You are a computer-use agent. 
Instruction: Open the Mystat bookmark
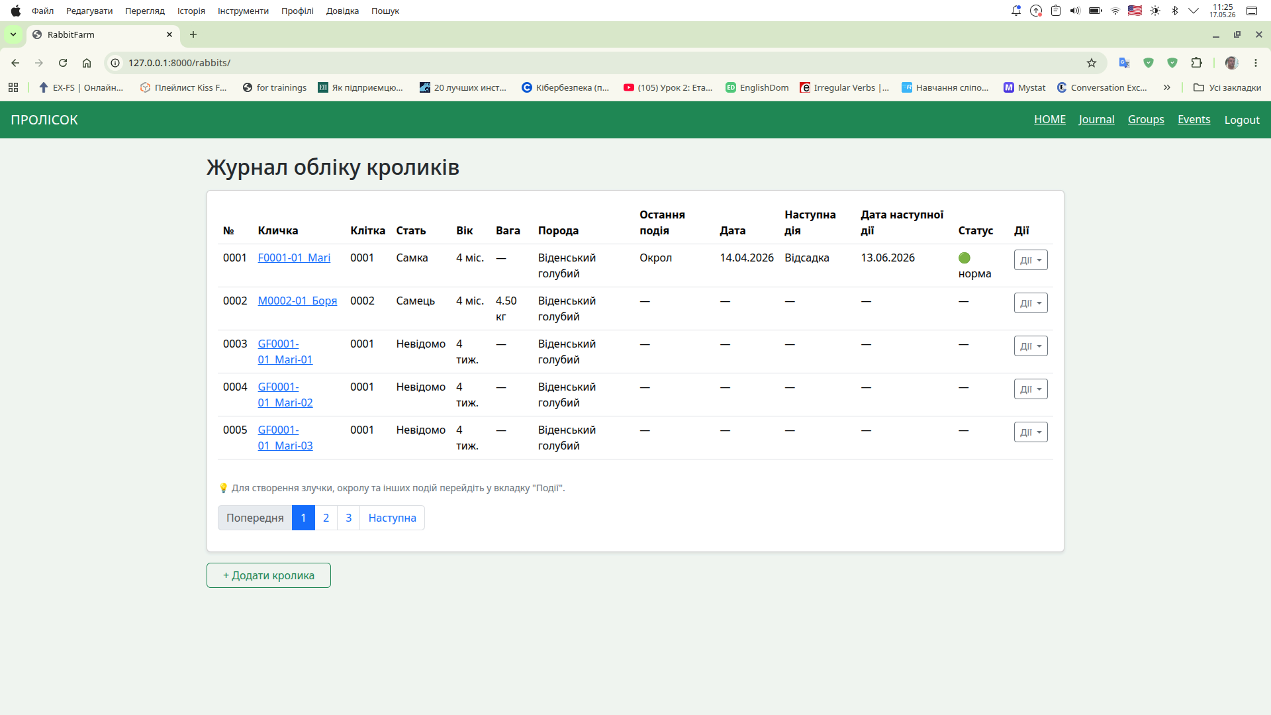1025,87
